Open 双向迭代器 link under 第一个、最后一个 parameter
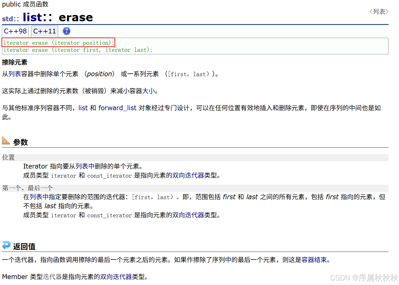This screenshot has width=399, height=285. [x=188, y=215]
